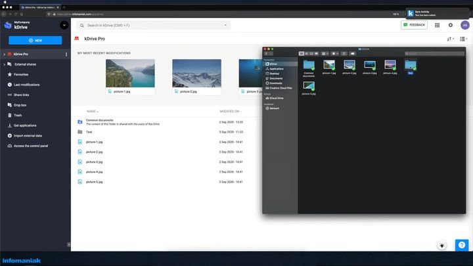Open Drop box in the sidebar

point(20,105)
